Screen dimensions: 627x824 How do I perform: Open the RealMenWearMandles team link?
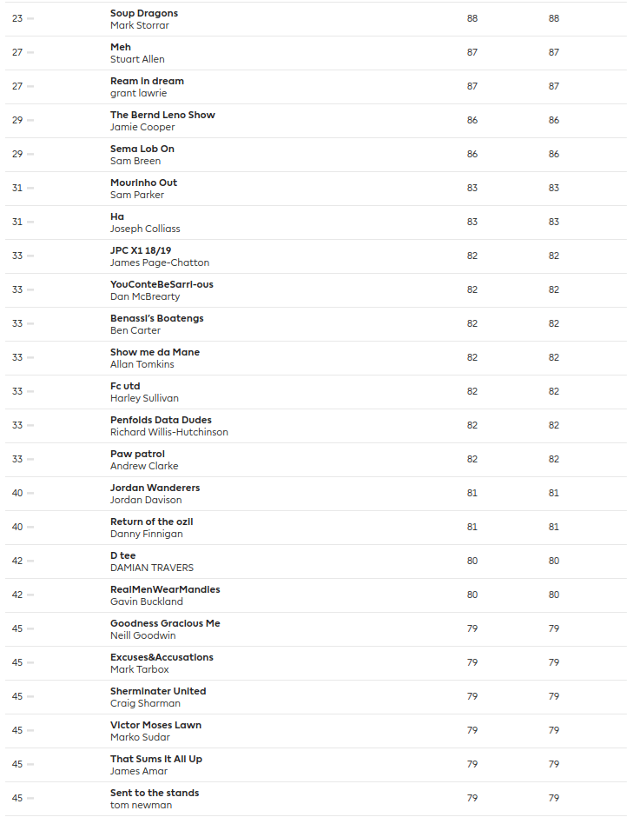pos(165,589)
